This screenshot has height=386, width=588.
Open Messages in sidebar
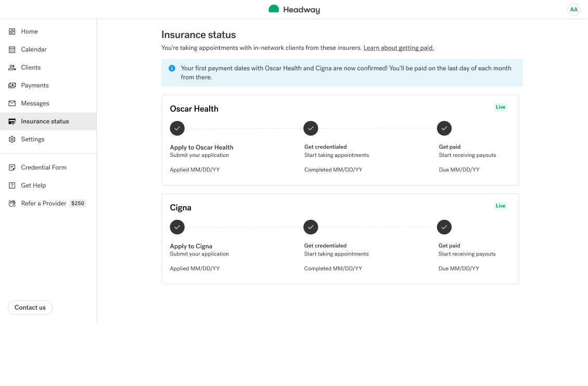[48, 103]
